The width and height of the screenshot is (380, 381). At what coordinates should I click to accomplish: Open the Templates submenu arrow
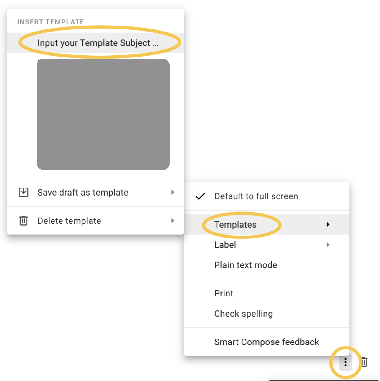pyautogui.click(x=328, y=224)
